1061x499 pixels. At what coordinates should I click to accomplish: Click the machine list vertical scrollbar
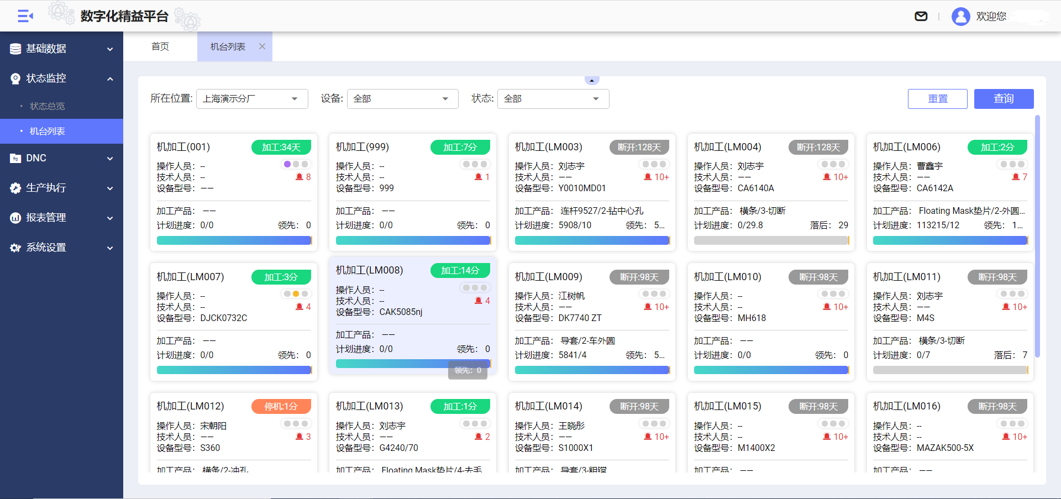(1037, 237)
